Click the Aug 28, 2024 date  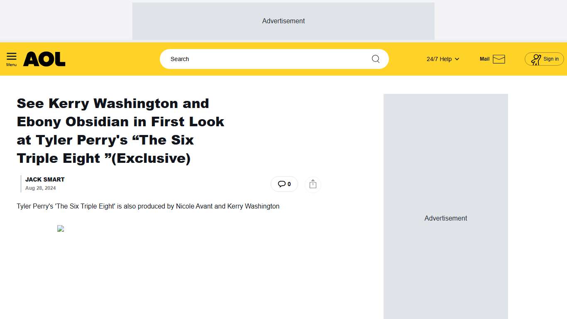tap(40, 188)
